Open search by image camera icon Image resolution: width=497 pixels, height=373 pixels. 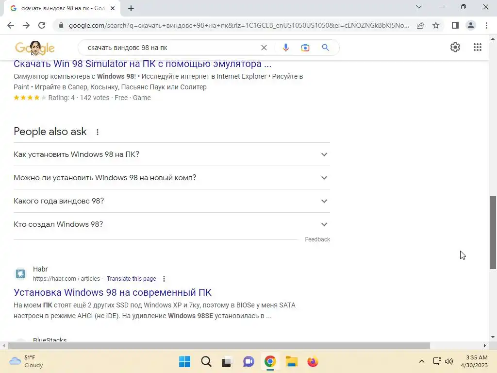click(305, 48)
